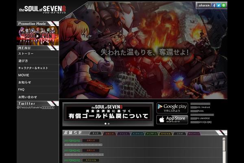Follow the @thesoulofsevens Twitter link
The height and width of the screenshot is (163, 244).
click(35, 108)
